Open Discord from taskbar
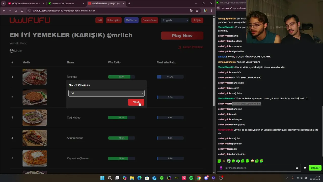The width and height of the screenshot is (323, 182). pos(206,178)
